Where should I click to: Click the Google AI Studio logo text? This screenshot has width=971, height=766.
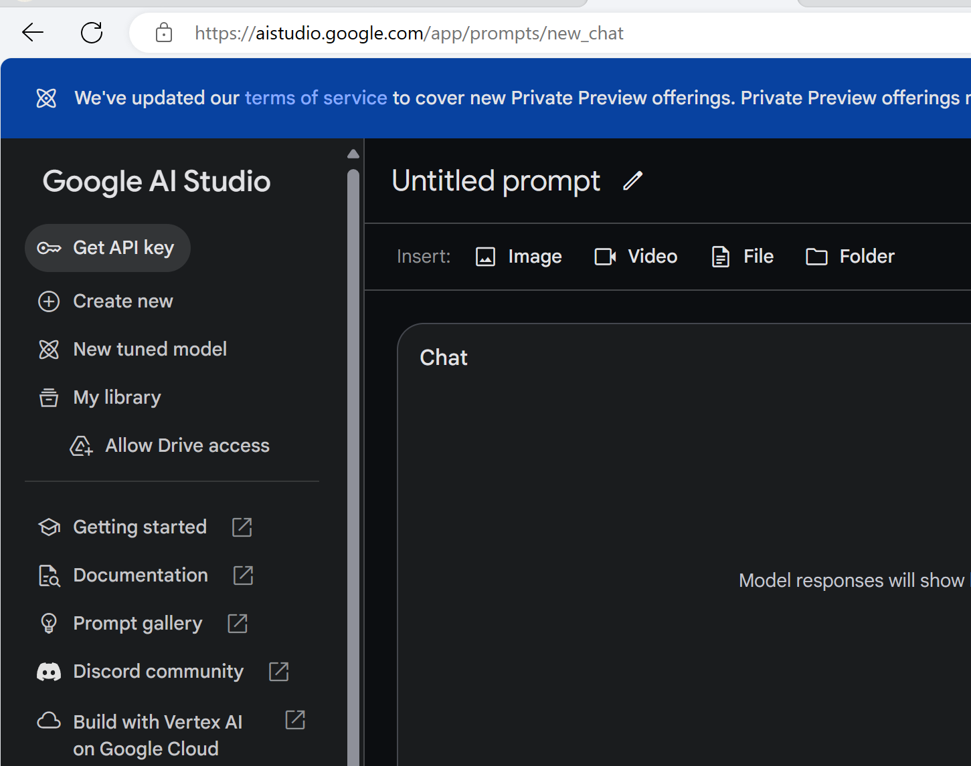(x=157, y=181)
